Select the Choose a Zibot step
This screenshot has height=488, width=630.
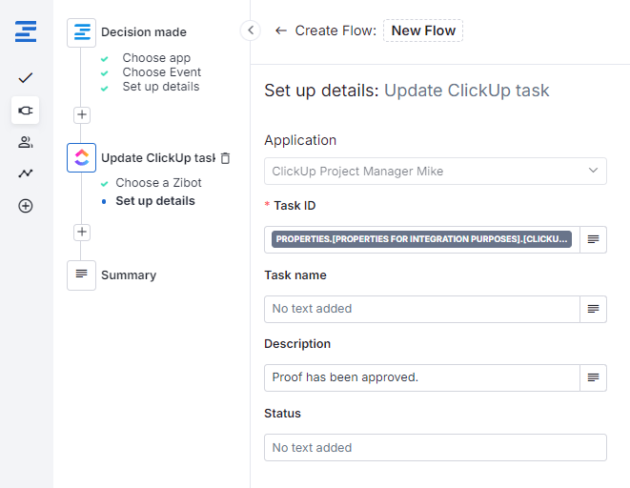(x=158, y=182)
